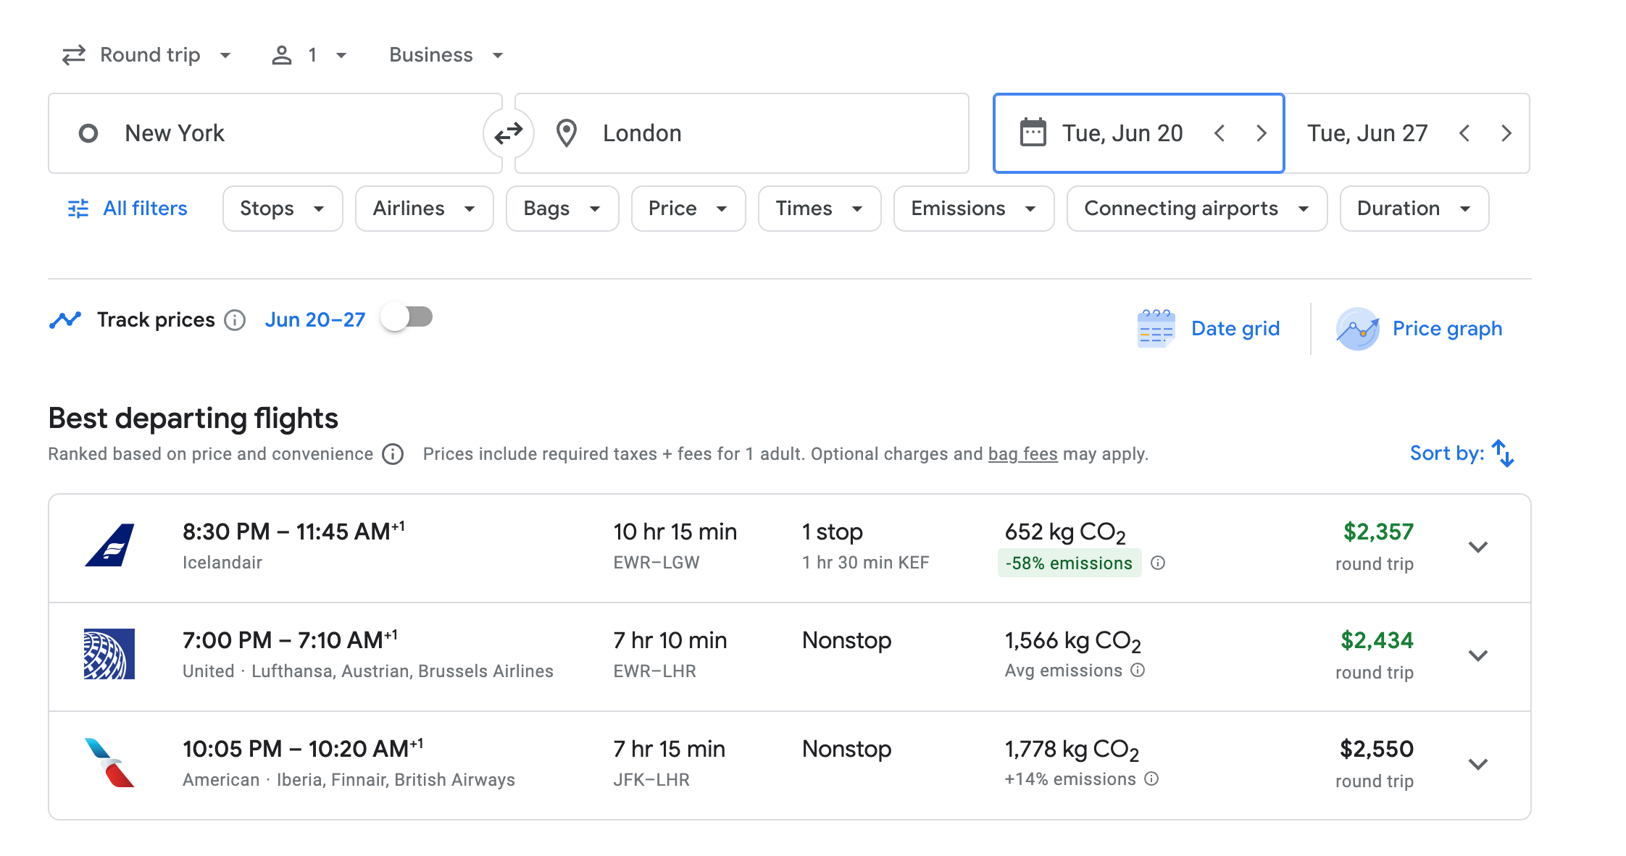Open the Price graph icon
The height and width of the screenshot is (856, 1626).
1357,329
